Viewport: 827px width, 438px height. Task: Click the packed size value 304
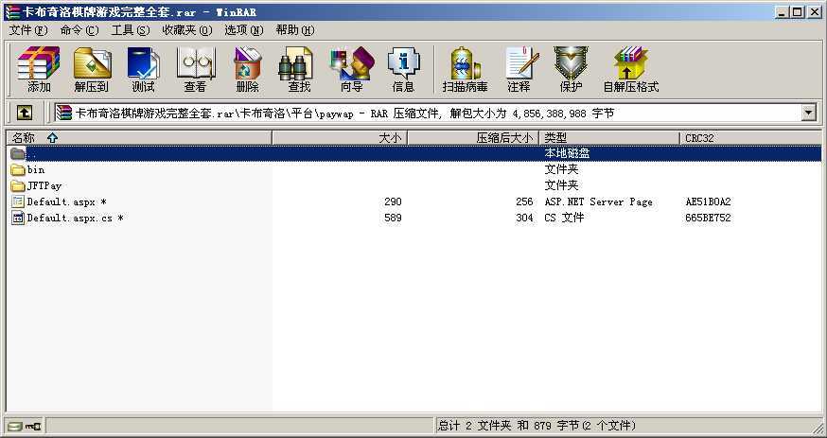524,218
